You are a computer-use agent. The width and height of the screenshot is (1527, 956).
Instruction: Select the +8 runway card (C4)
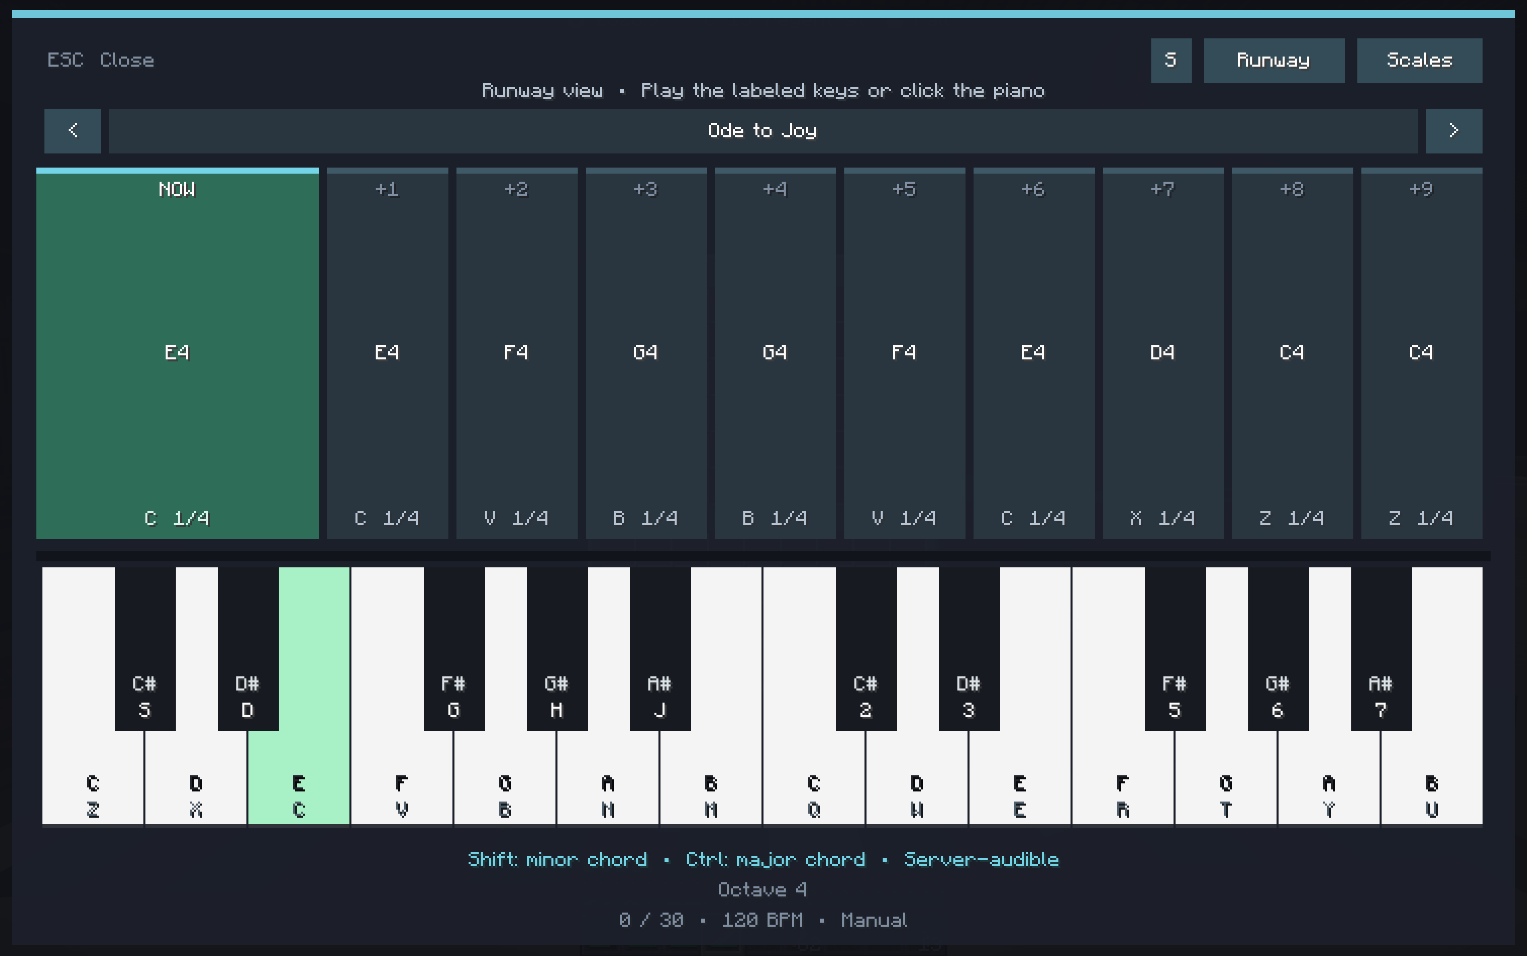(x=1292, y=353)
